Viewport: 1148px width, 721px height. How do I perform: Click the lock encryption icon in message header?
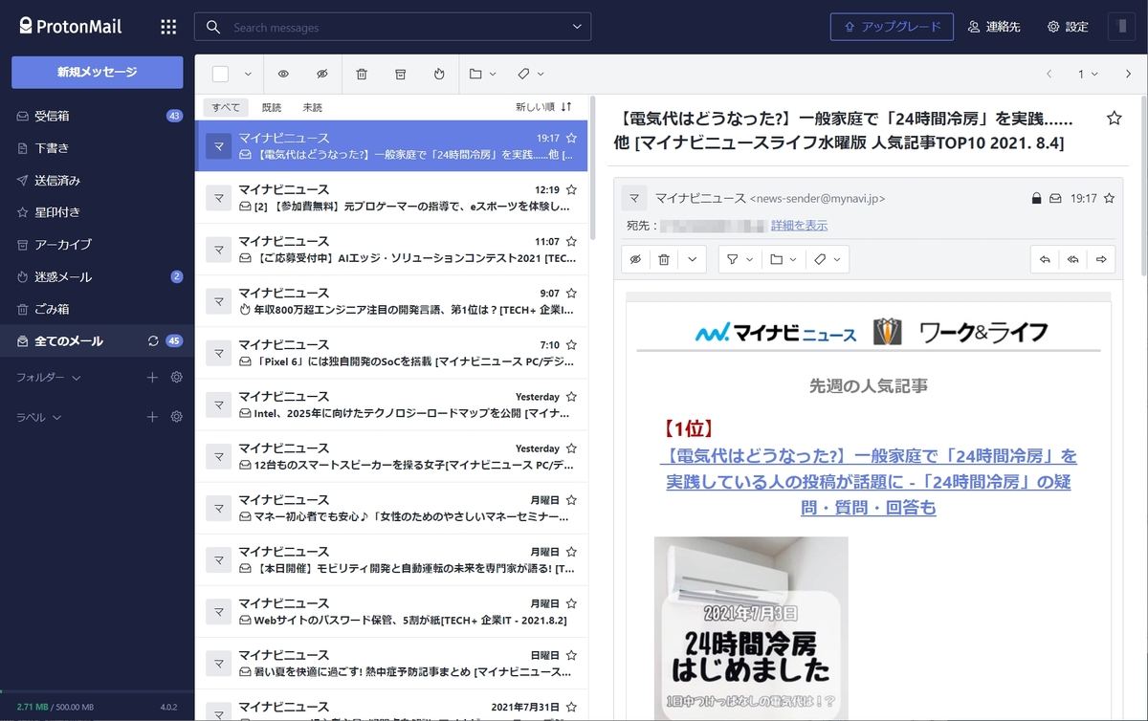[x=1036, y=199]
